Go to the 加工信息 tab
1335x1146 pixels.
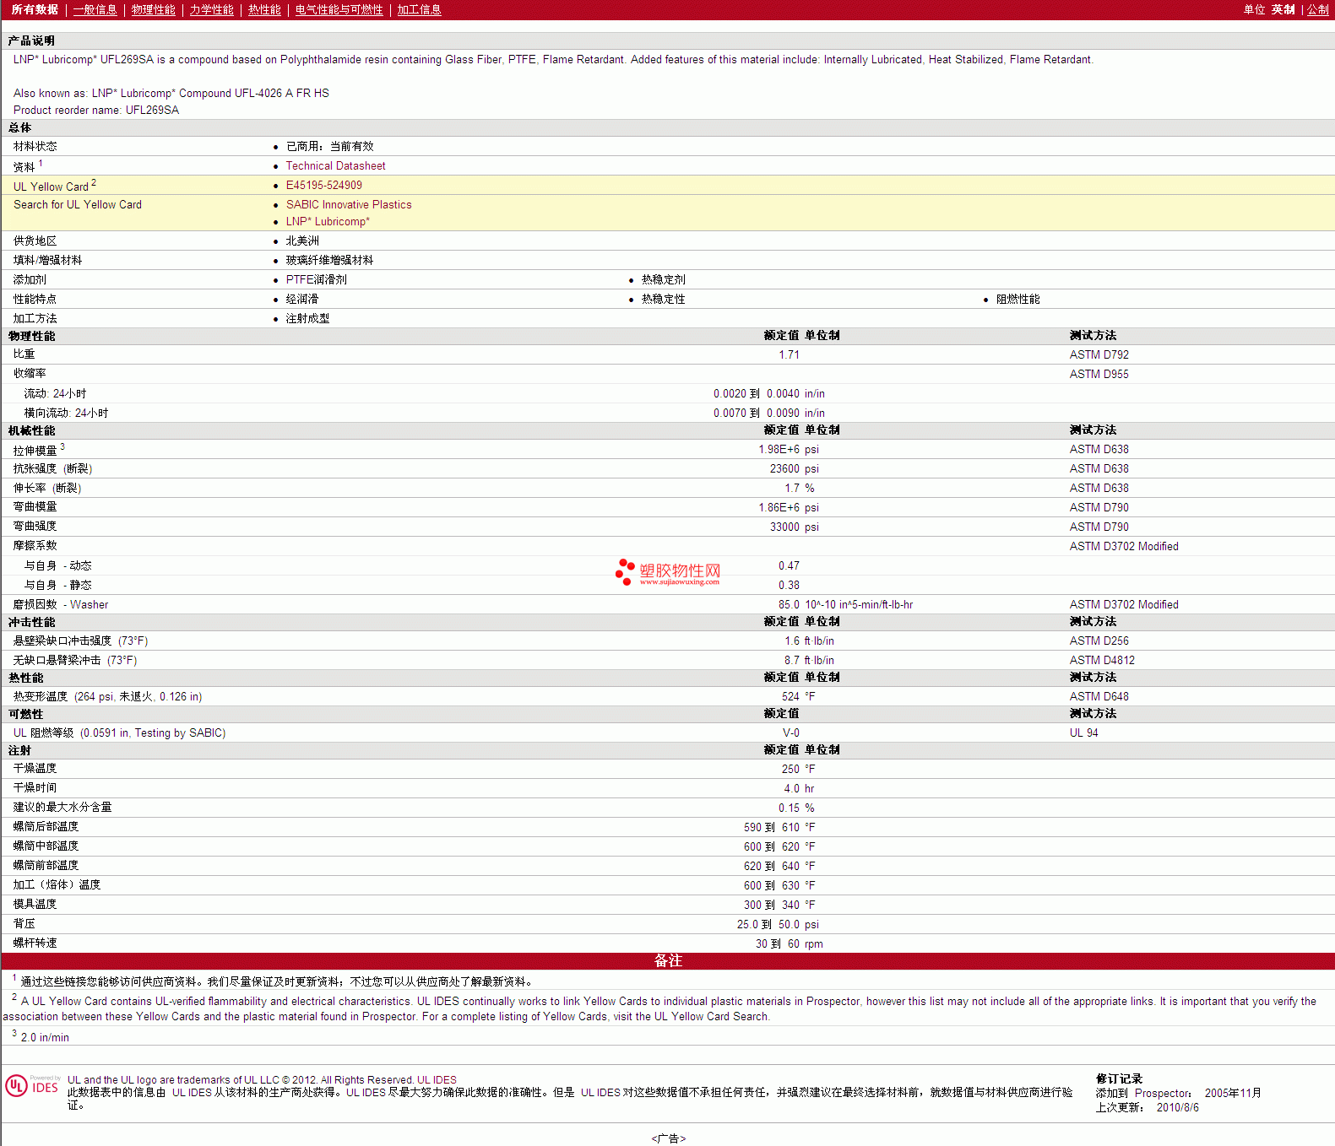420,9
